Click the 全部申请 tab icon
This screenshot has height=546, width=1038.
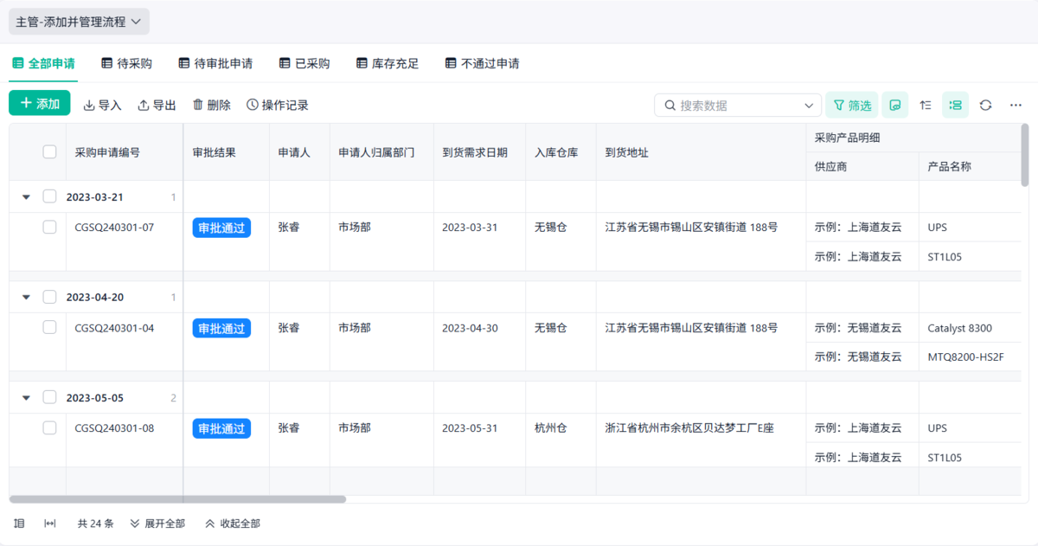point(18,63)
